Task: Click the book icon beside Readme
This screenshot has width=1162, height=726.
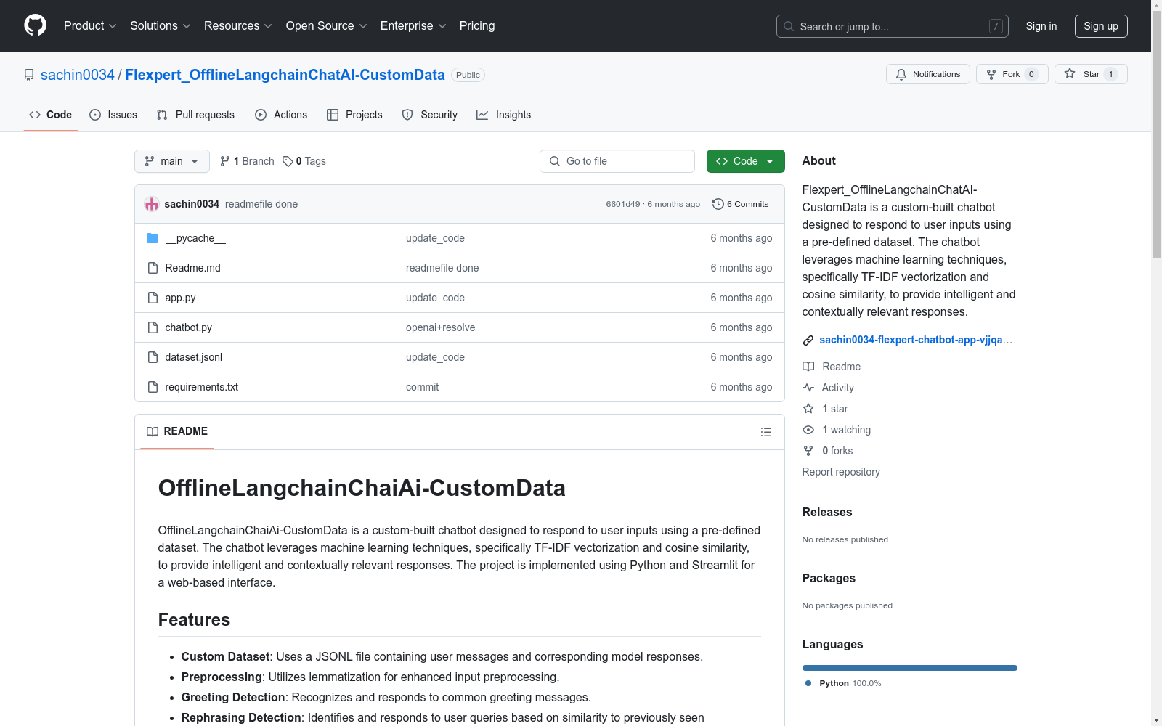Action: (808, 367)
